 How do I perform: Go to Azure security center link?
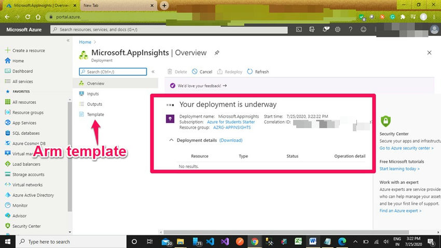coord(406,148)
